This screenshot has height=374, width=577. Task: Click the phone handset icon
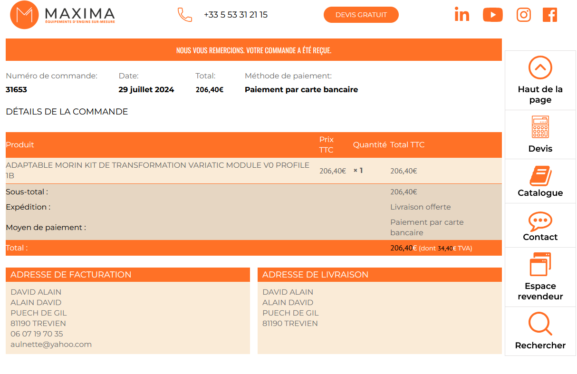184,15
